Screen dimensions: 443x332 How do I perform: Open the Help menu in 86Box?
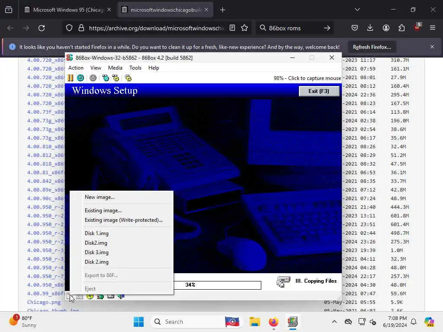click(x=154, y=68)
